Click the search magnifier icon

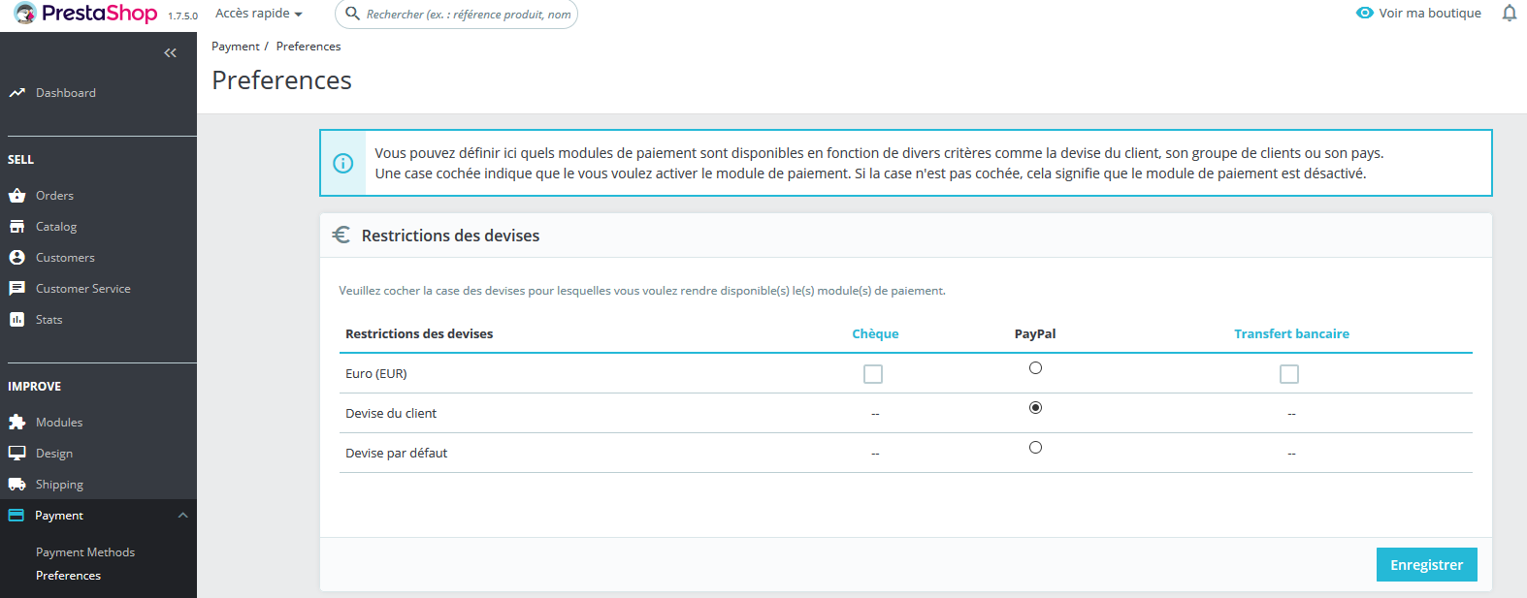click(x=352, y=14)
